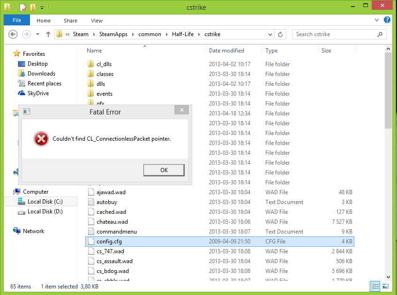Switch to details view layout
Screen dimensions: 397x295
point(375,287)
